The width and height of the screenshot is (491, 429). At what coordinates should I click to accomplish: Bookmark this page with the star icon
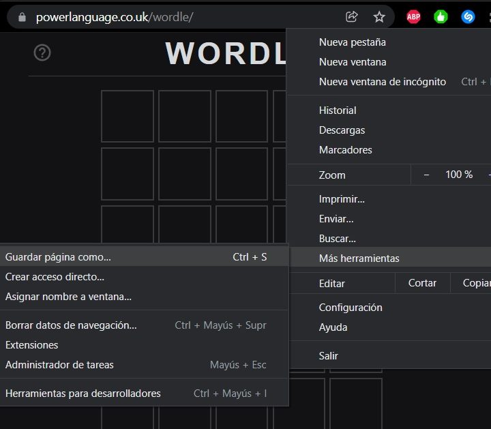tap(379, 17)
